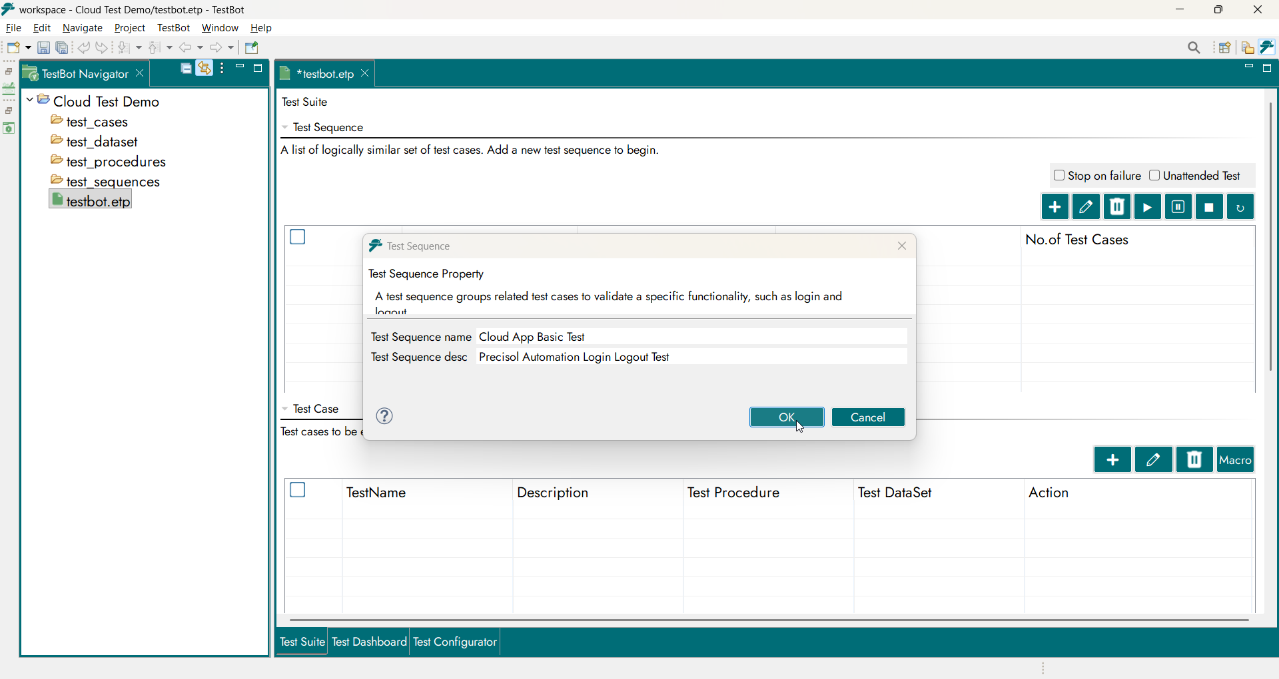Click the edit test sequence pencil icon

(x=1086, y=207)
